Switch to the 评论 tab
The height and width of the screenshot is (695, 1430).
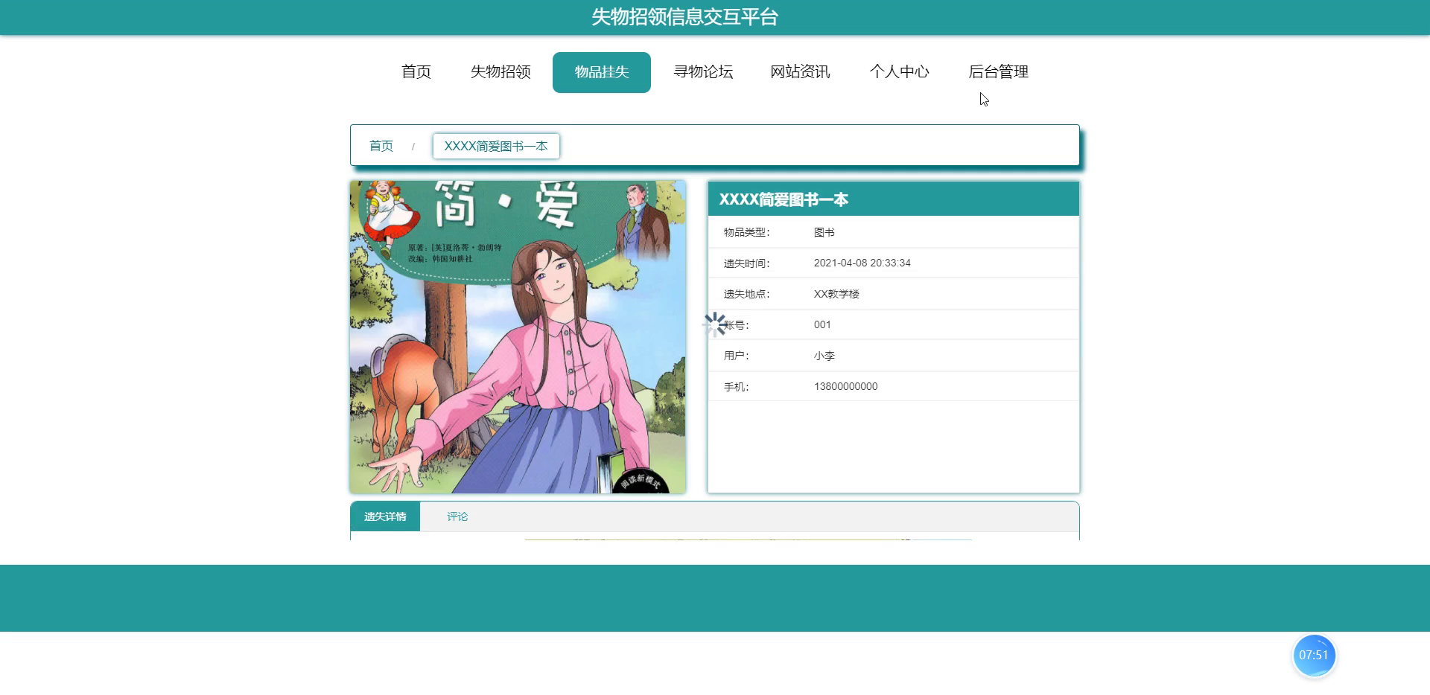[x=457, y=516]
